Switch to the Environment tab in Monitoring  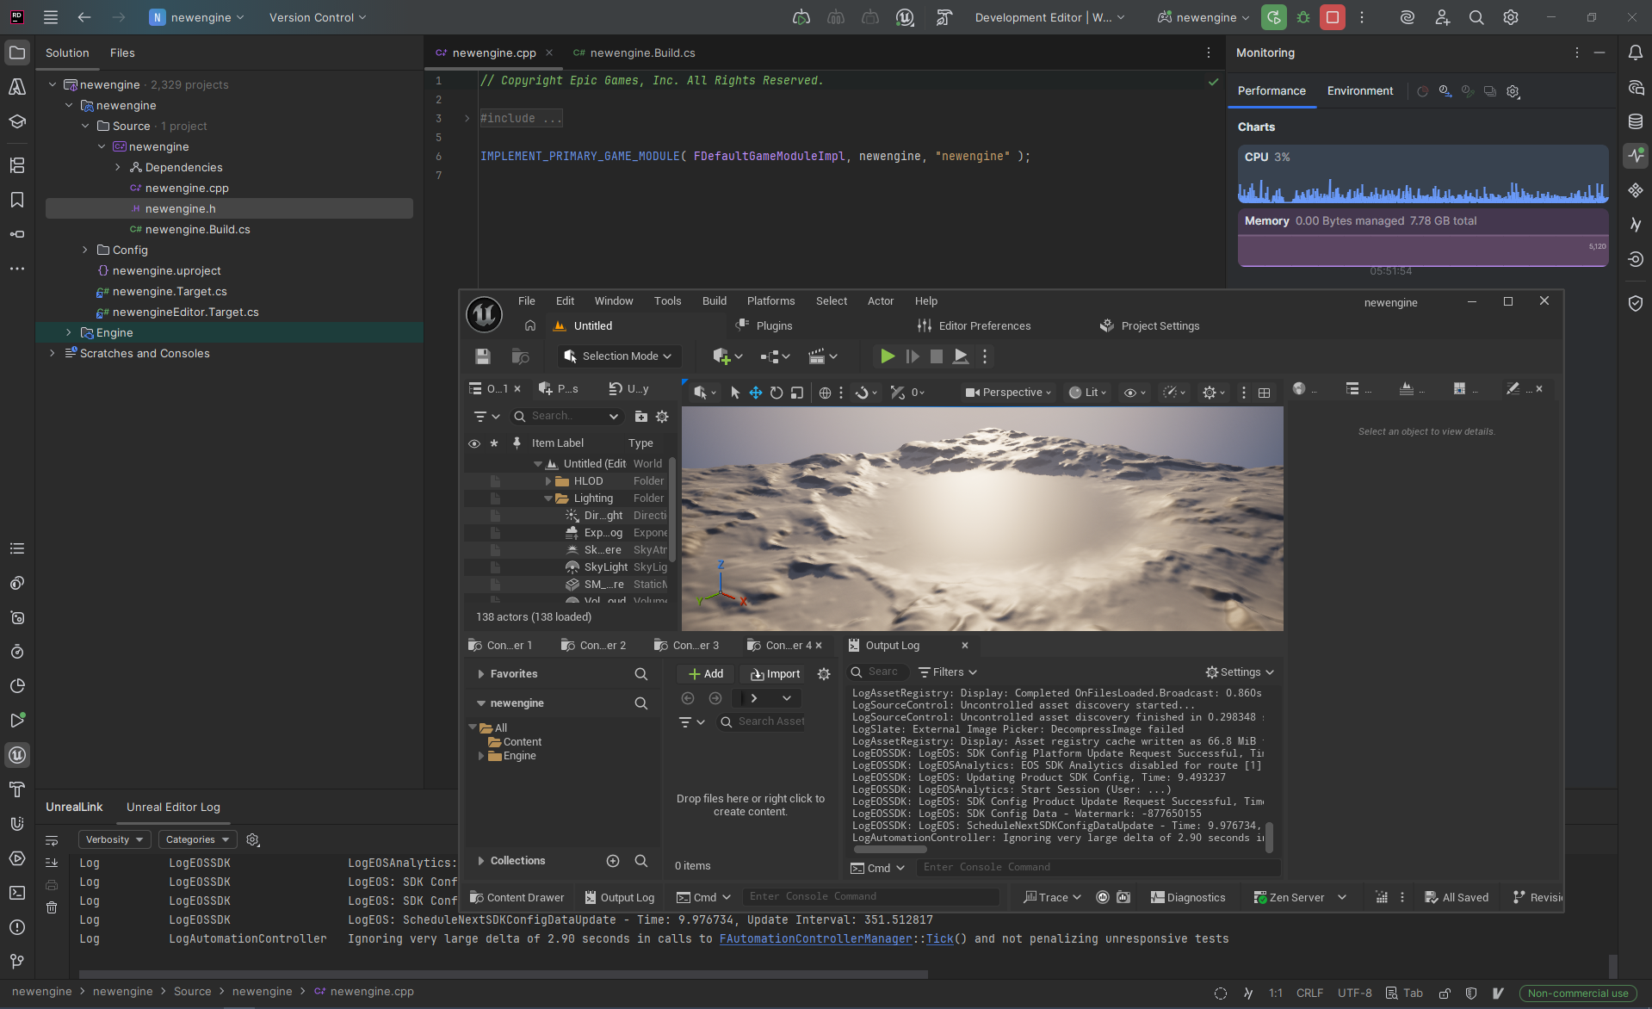[1359, 90]
